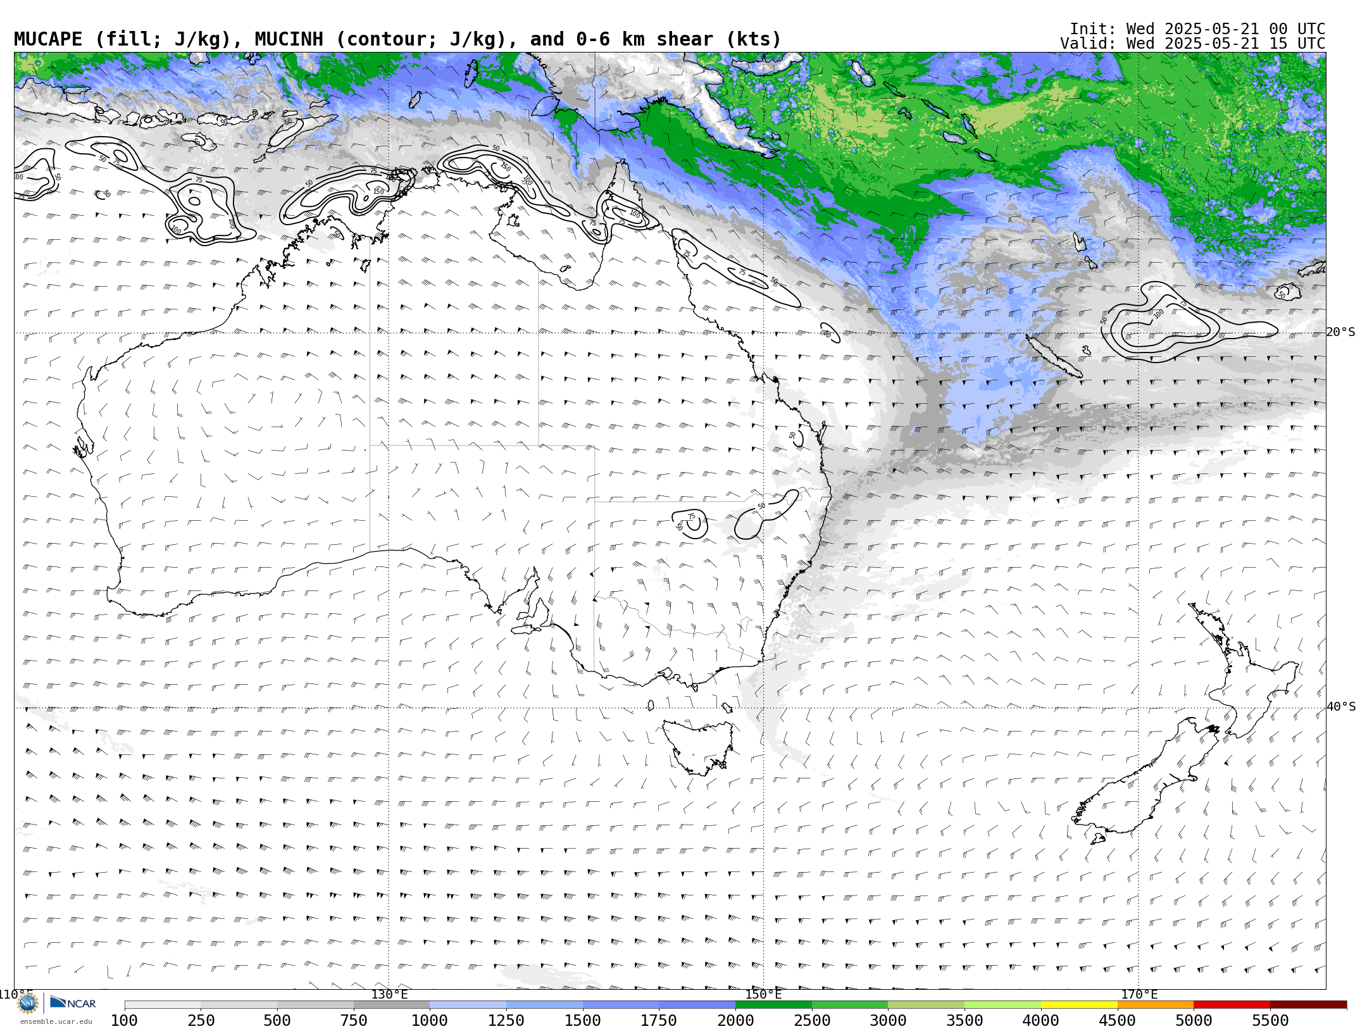Click the NCAR logo

(x=73, y=1003)
